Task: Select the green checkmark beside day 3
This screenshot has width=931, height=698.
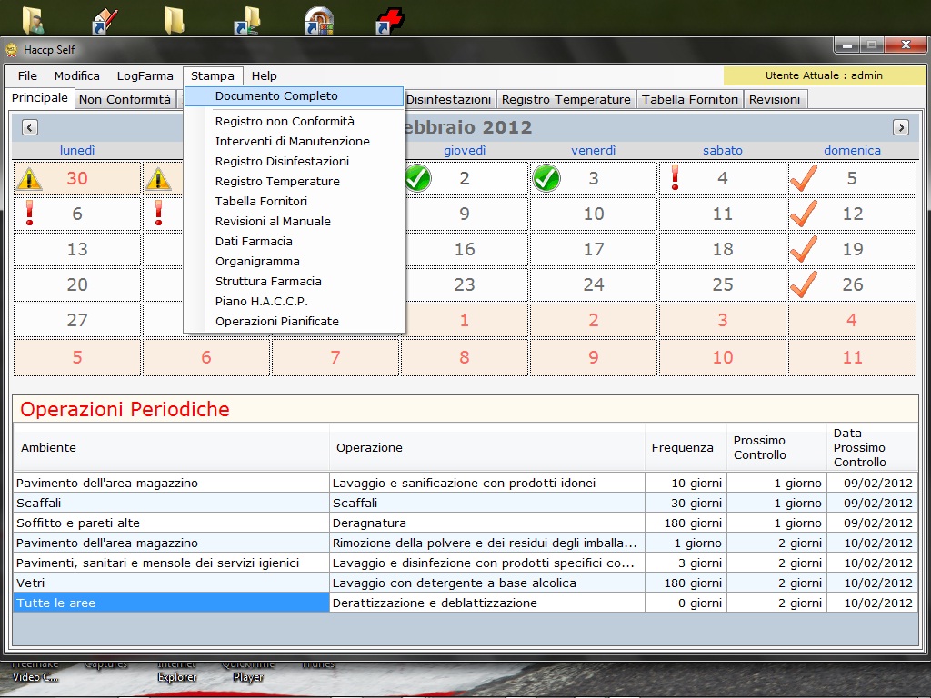Action: point(546,179)
